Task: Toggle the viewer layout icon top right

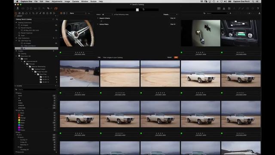Action: [219, 9]
